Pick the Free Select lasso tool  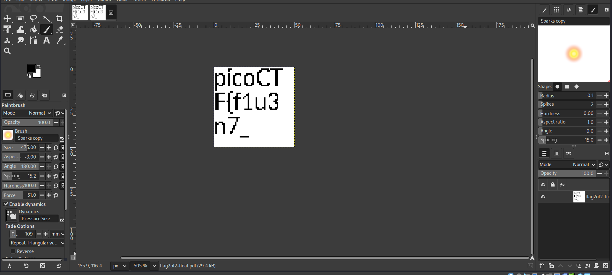pos(34,19)
